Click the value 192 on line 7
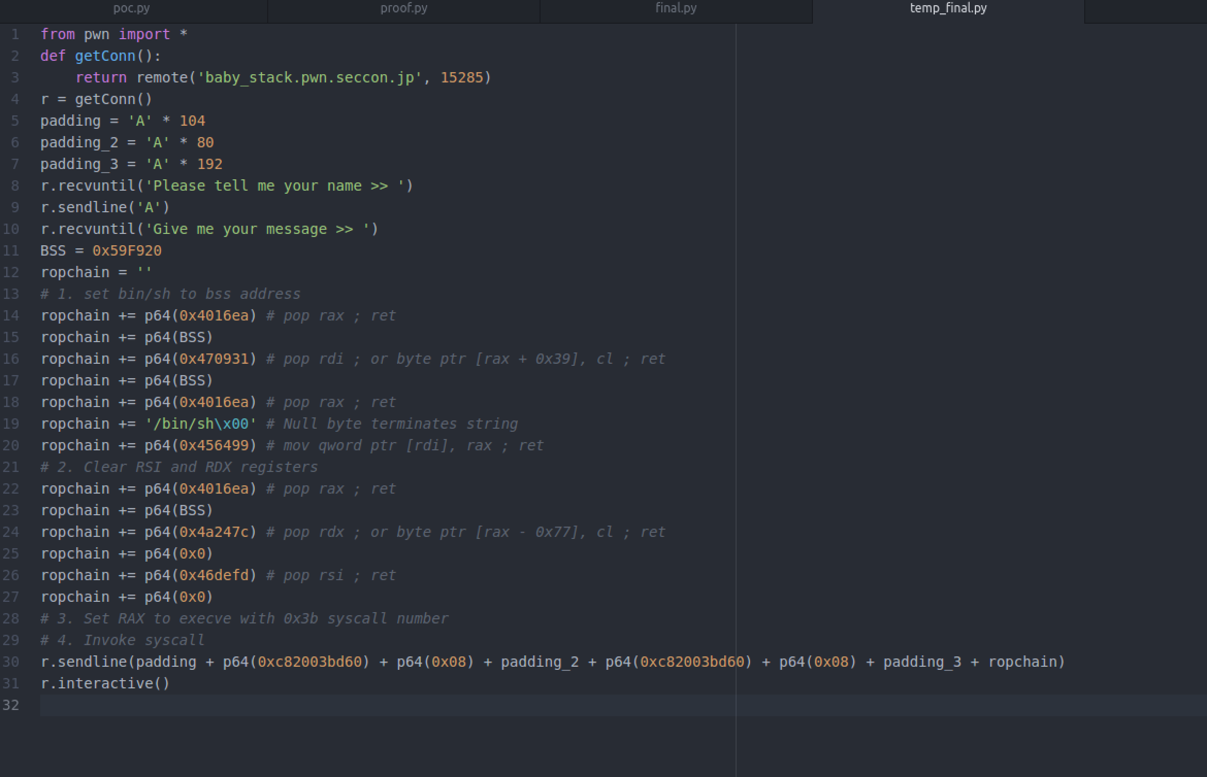The height and width of the screenshot is (777, 1207). (209, 164)
